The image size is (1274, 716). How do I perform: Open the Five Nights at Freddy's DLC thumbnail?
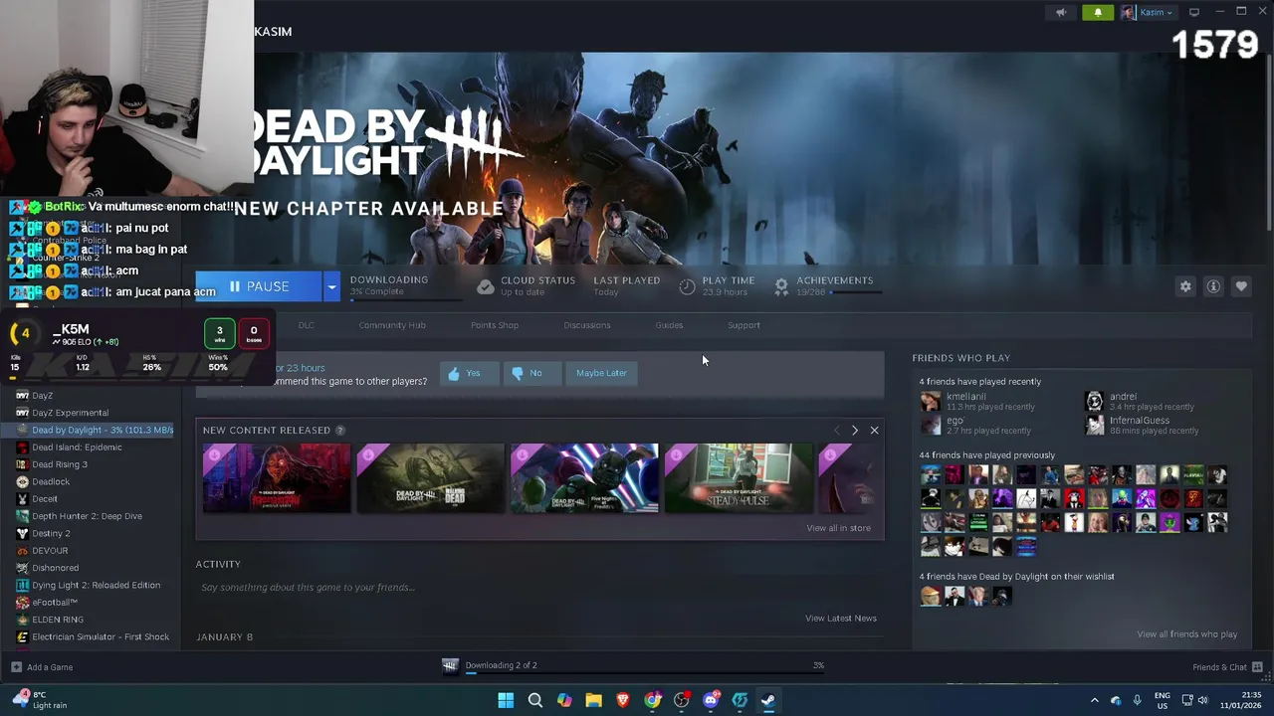pos(584,478)
